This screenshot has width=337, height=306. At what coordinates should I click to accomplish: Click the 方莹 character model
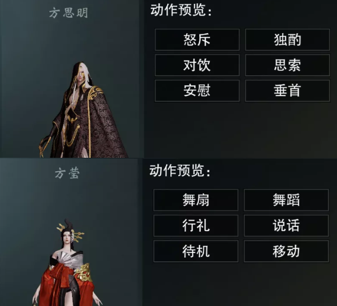pyautogui.click(x=68, y=262)
